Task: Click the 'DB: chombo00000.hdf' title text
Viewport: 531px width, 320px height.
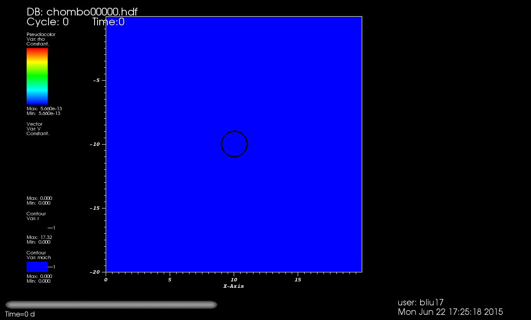Action: (82, 12)
